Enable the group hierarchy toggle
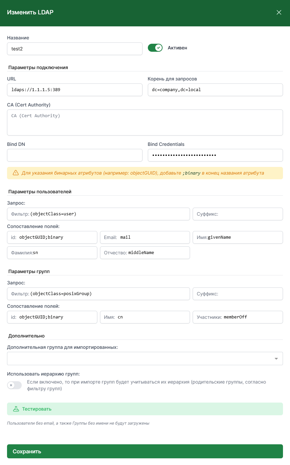The height and width of the screenshot is (465, 290). pyautogui.click(x=14, y=385)
